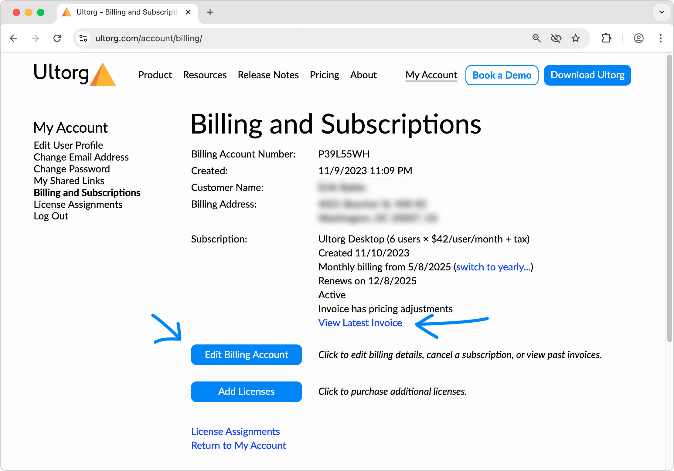Viewport: 674px width, 471px height.
Task: Open a new tab with the plus icon
Action: pyautogui.click(x=210, y=12)
